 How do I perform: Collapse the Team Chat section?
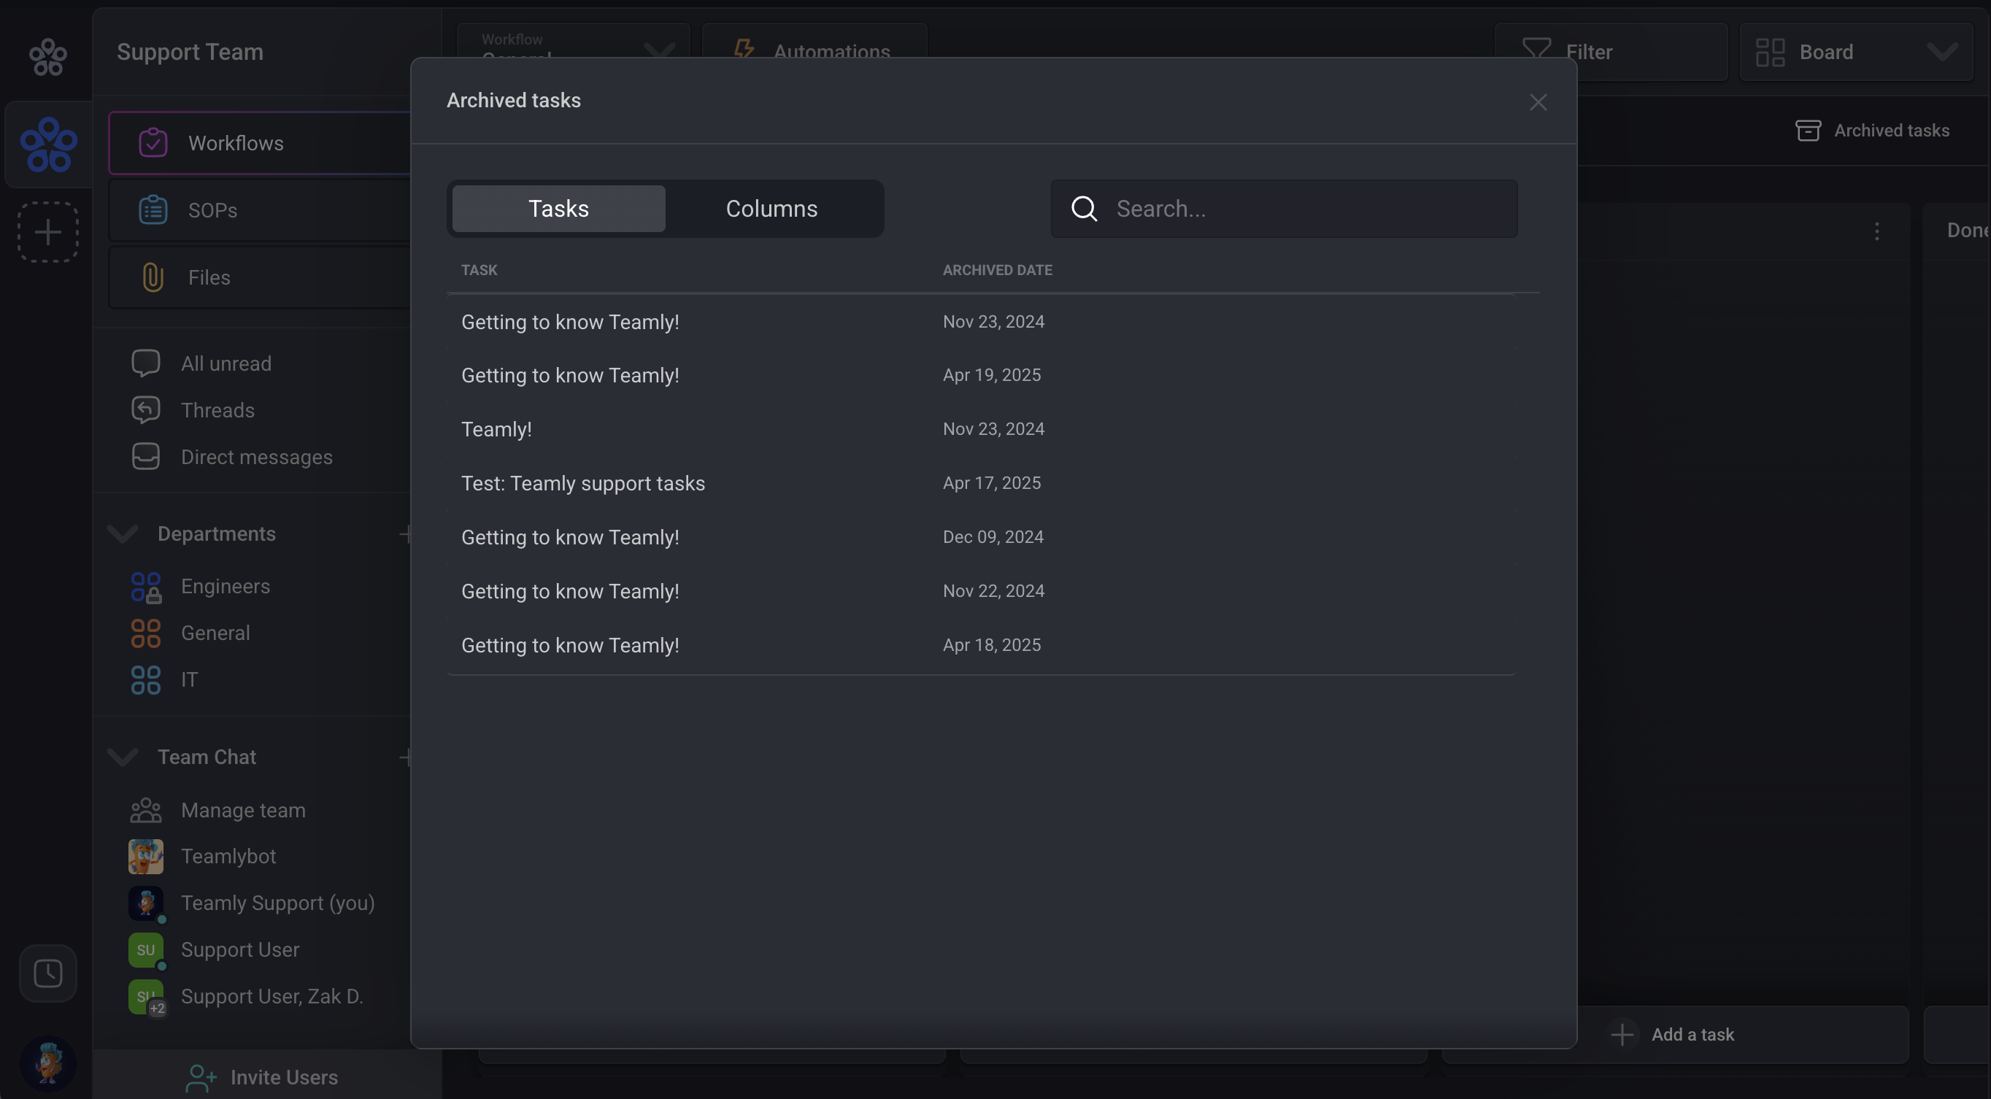pos(123,757)
